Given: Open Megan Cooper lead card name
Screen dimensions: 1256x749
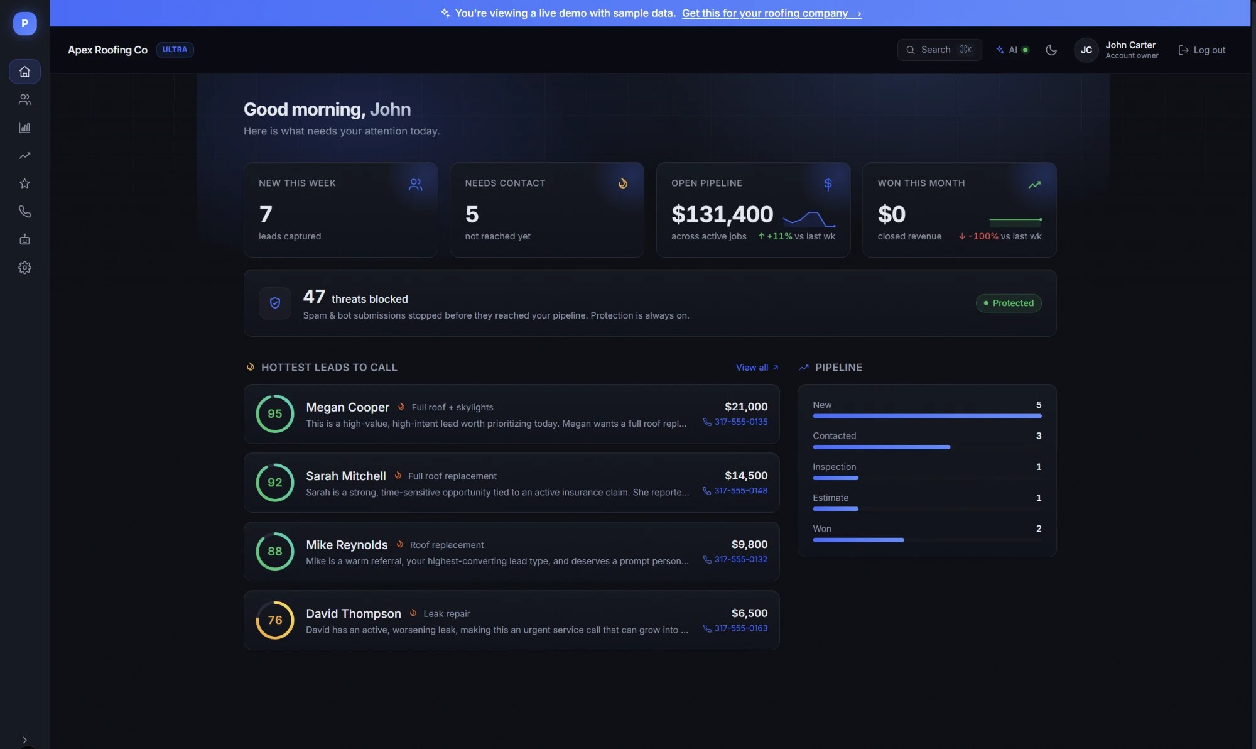Looking at the screenshot, I should (x=347, y=407).
